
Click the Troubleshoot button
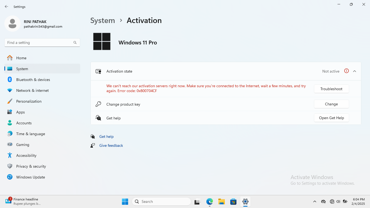pyautogui.click(x=331, y=89)
